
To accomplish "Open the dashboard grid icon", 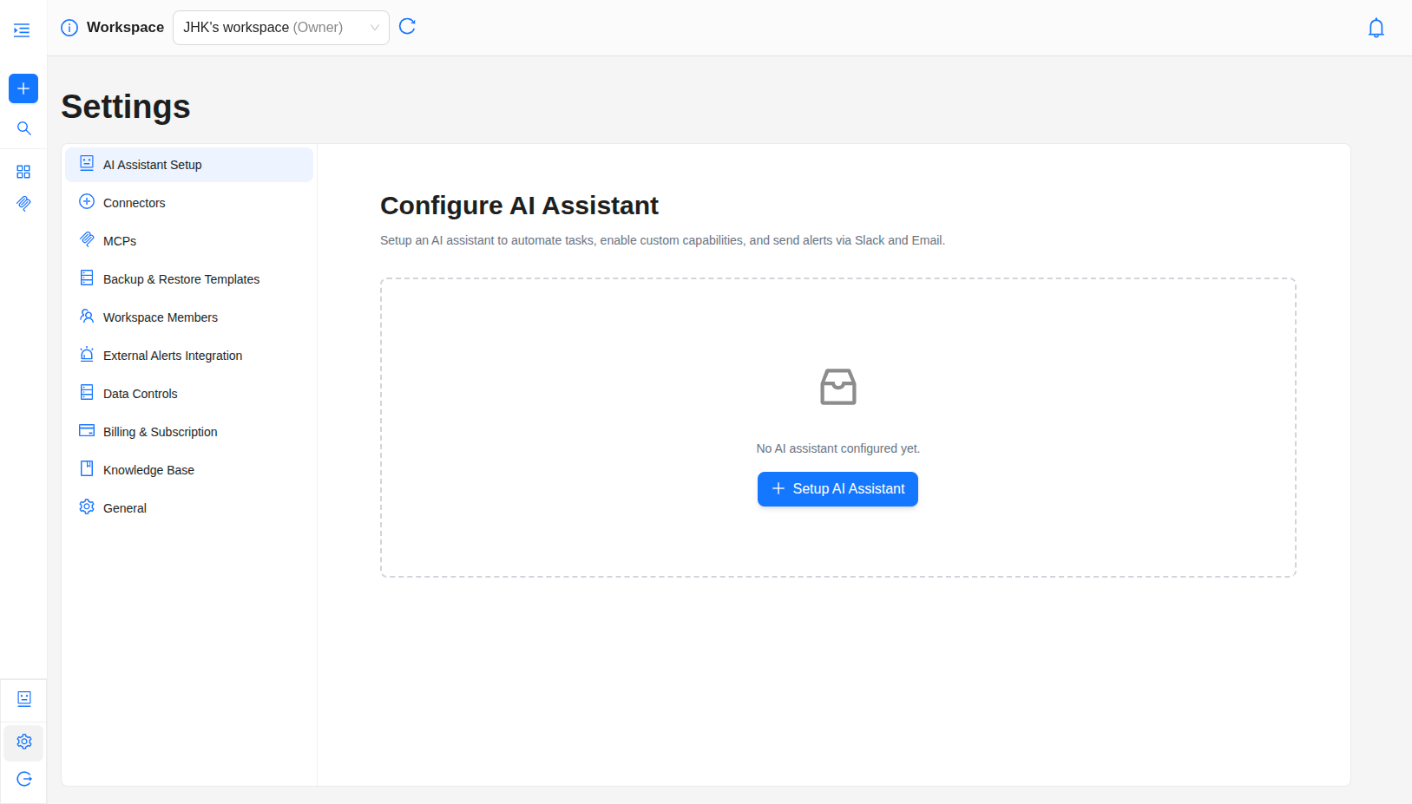I will point(23,172).
